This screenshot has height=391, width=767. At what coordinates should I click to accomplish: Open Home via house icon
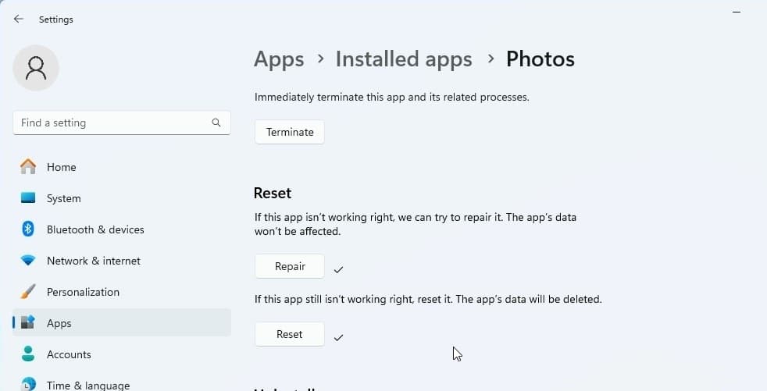point(28,167)
